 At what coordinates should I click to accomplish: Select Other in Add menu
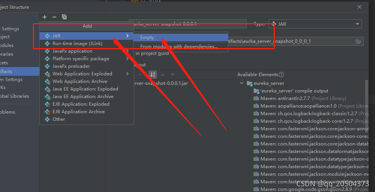point(87,119)
